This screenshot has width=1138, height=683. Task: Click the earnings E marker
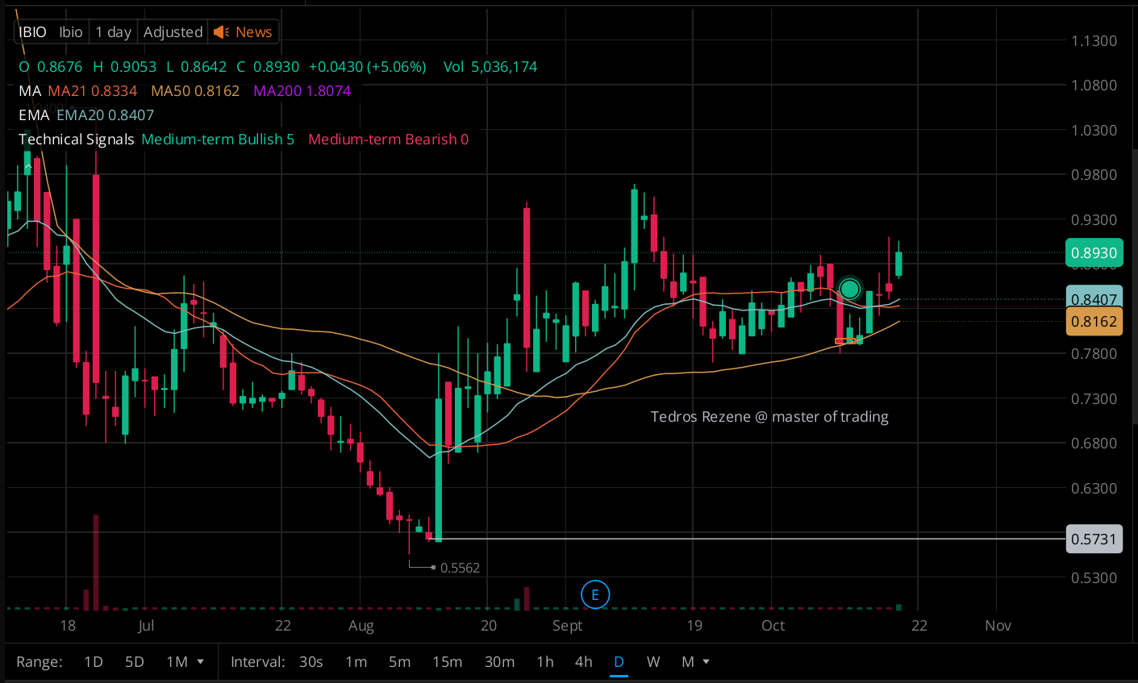(x=595, y=595)
